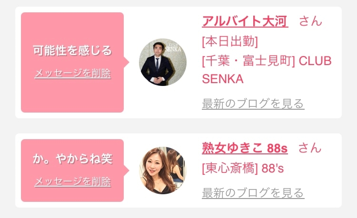Click pointer arrow of か。やからね笑 bubble
357x218 pixels.
click(x=126, y=171)
